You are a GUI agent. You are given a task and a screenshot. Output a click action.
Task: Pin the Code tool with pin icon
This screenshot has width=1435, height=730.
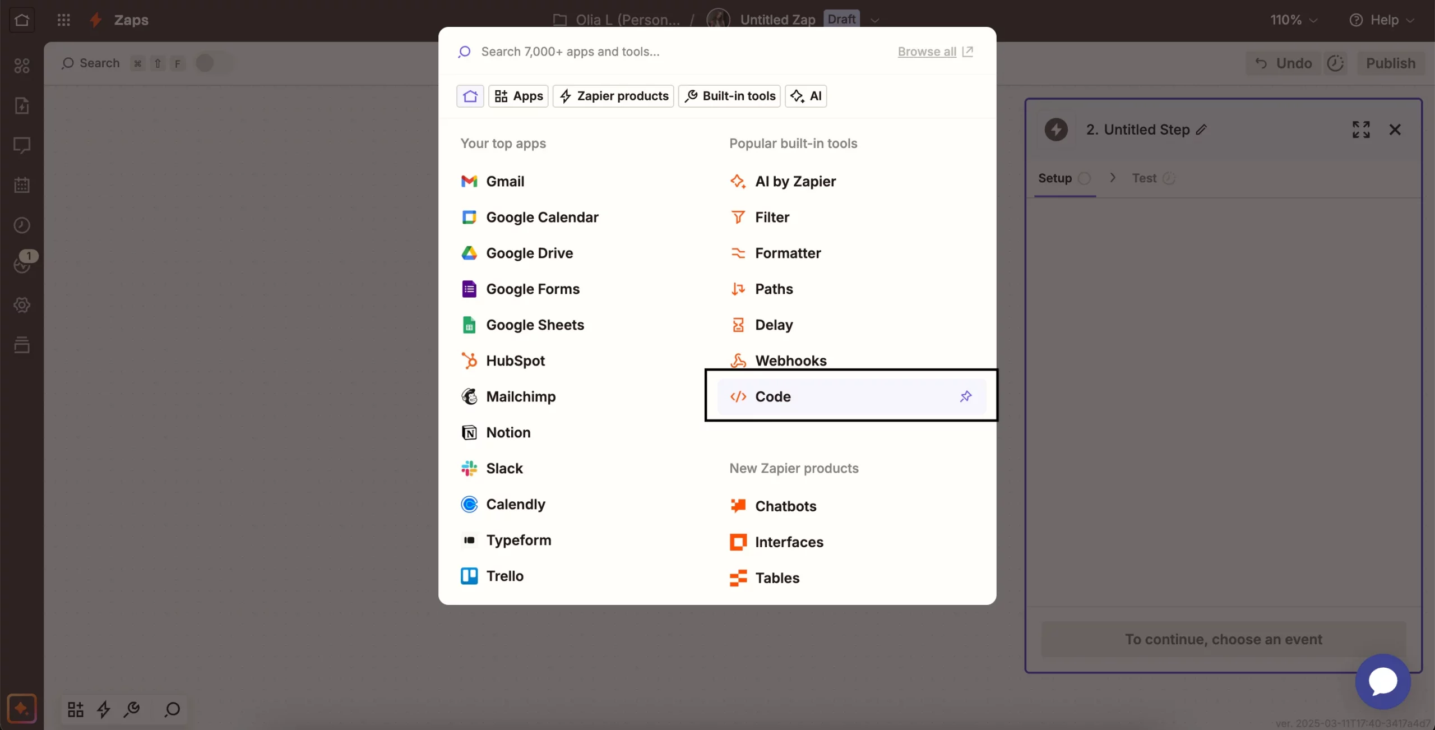(965, 396)
